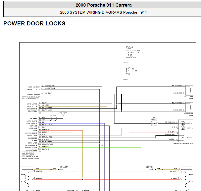The height and width of the screenshot is (191, 201).
Task: Click the antenna triangle symbol
Action: (63, 114)
